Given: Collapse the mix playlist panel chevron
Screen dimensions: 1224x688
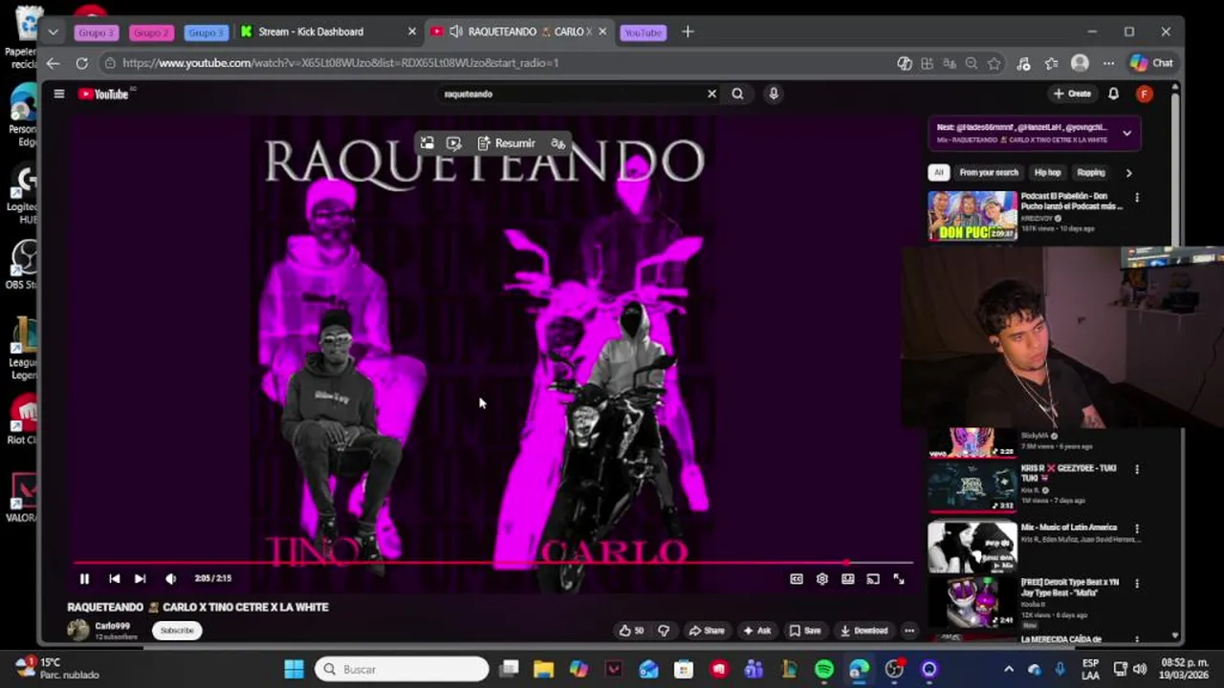Looking at the screenshot, I should (1126, 134).
